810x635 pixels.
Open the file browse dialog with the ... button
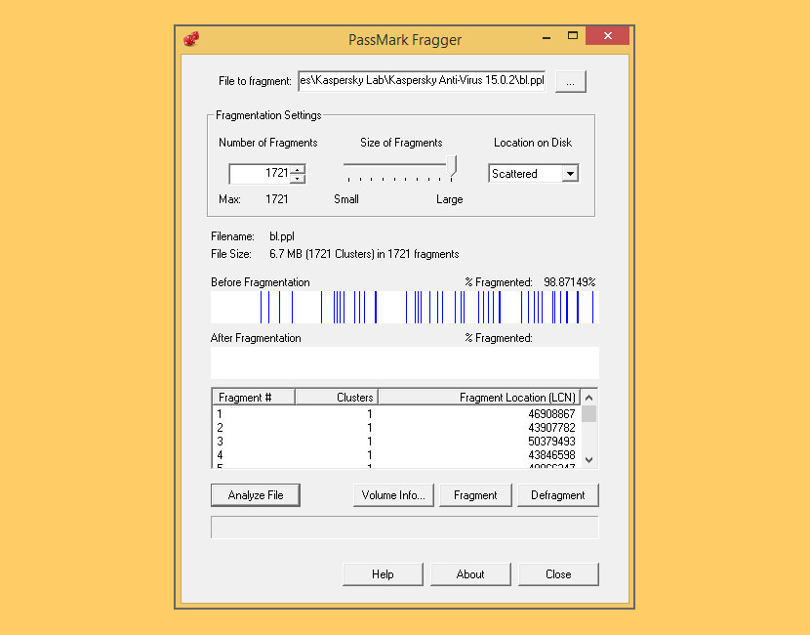point(570,82)
